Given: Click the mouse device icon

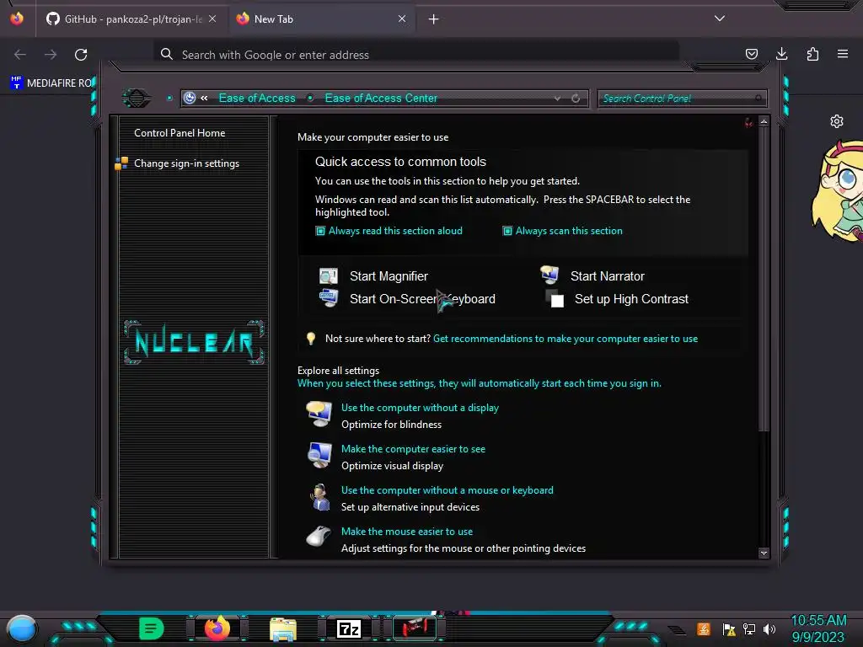Looking at the screenshot, I should pyautogui.click(x=319, y=537).
